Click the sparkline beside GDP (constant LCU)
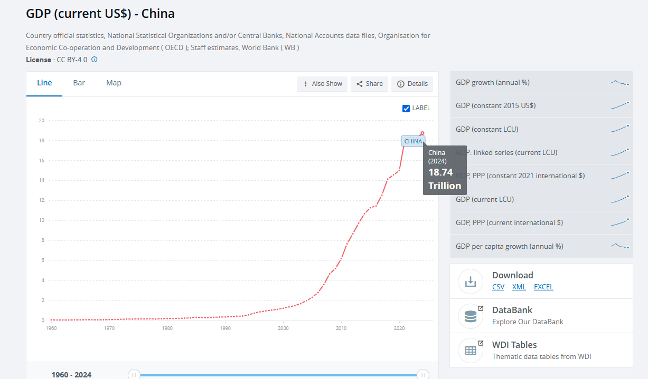The width and height of the screenshot is (648, 379). 620,129
